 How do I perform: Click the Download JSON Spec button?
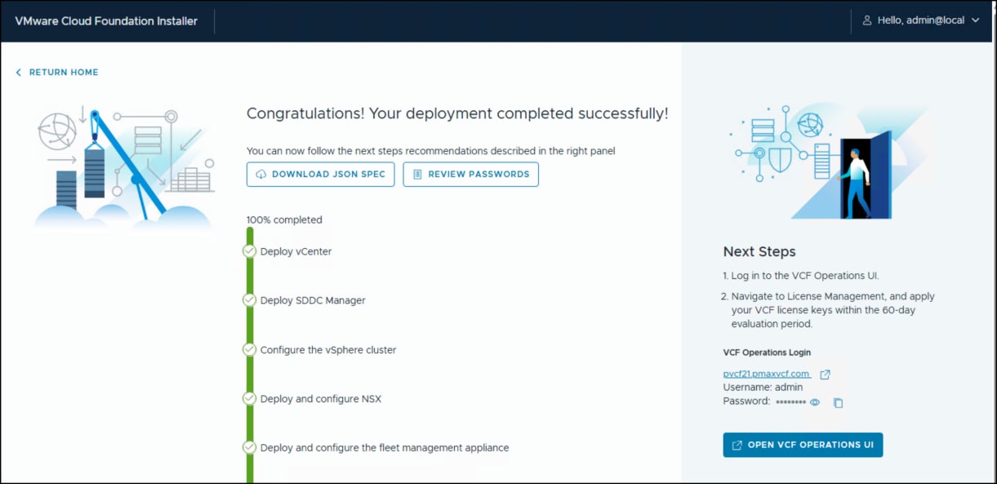(x=321, y=175)
